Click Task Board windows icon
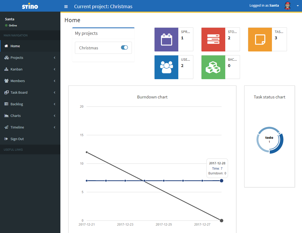302x233 pixels. pyautogui.click(x=6, y=92)
